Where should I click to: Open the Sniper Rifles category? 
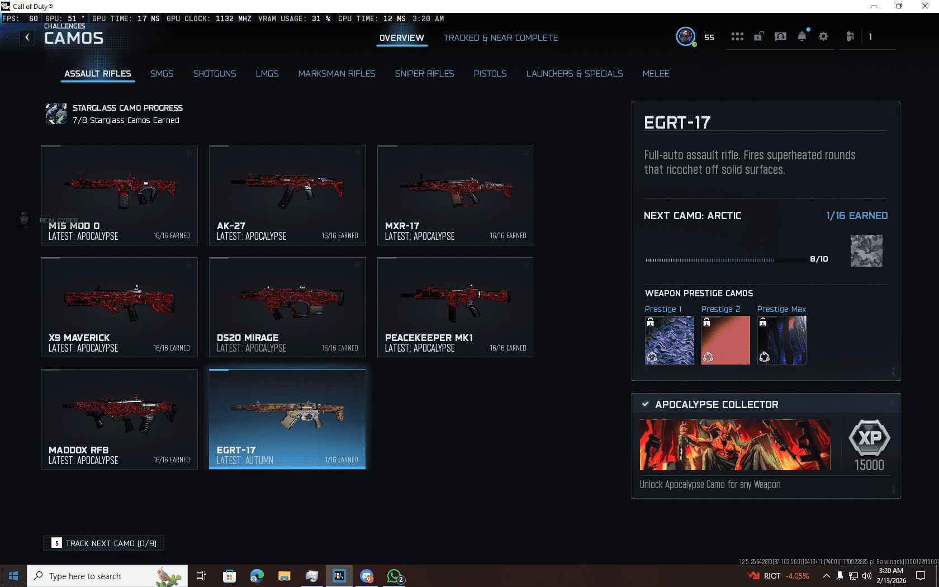(424, 73)
